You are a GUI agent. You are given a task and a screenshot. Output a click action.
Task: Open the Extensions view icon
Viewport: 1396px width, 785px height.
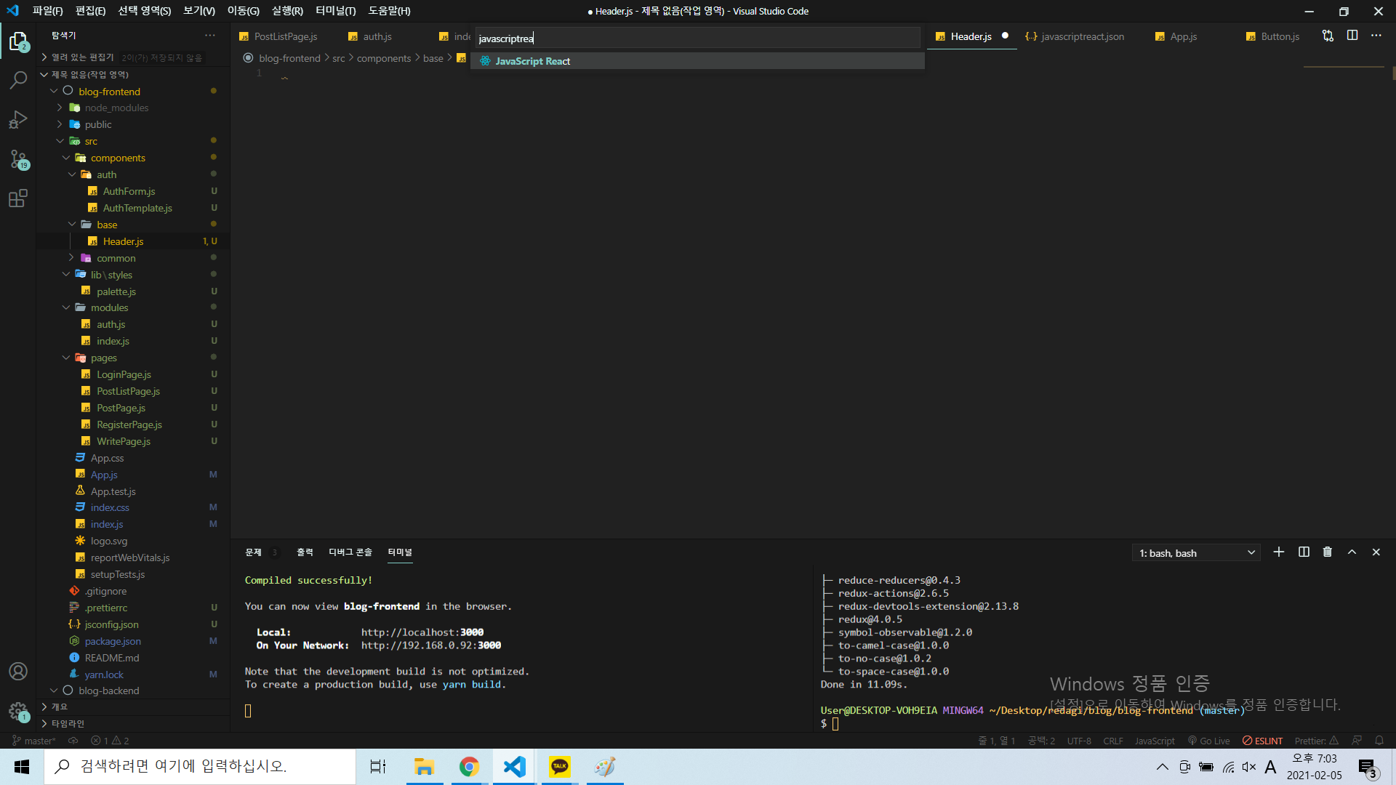[x=18, y=198]
